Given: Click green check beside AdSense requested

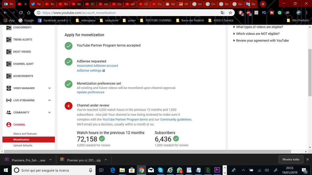Looking at the screenshot, I should tap(68, 62).
